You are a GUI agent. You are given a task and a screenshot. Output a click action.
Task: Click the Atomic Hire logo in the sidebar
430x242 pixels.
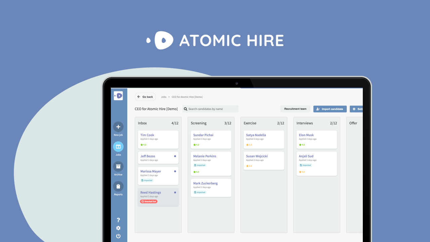click(x=118, y=96)
